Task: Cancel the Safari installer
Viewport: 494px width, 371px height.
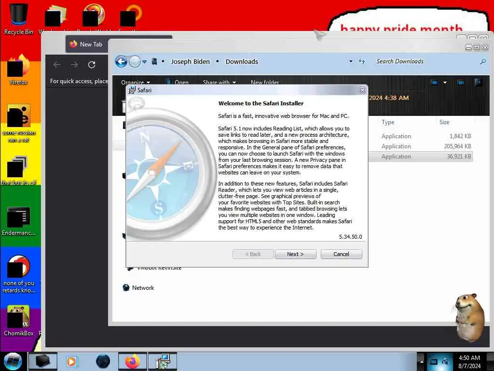Action: coord(341,254)
